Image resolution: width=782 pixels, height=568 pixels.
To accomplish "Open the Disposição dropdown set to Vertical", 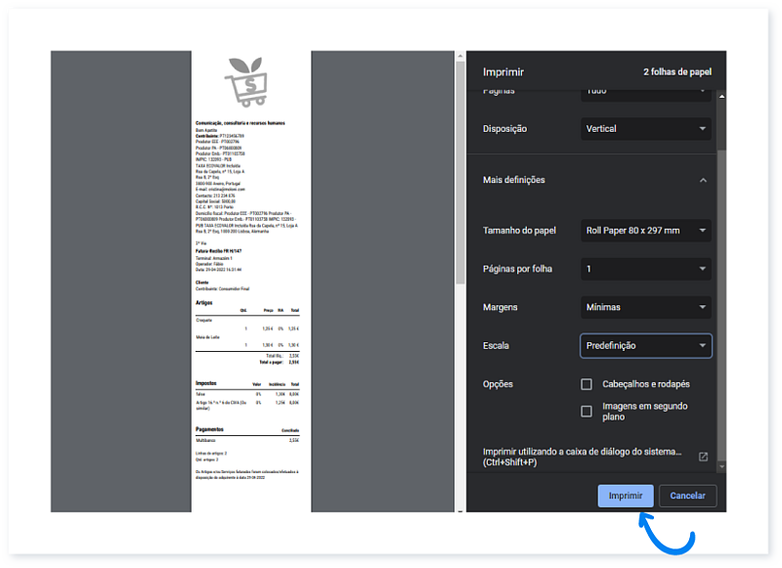I will (x=646, y=129).
